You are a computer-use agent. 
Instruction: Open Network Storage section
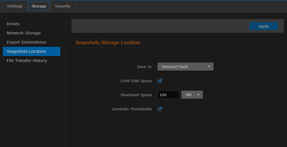coord(24,33)
